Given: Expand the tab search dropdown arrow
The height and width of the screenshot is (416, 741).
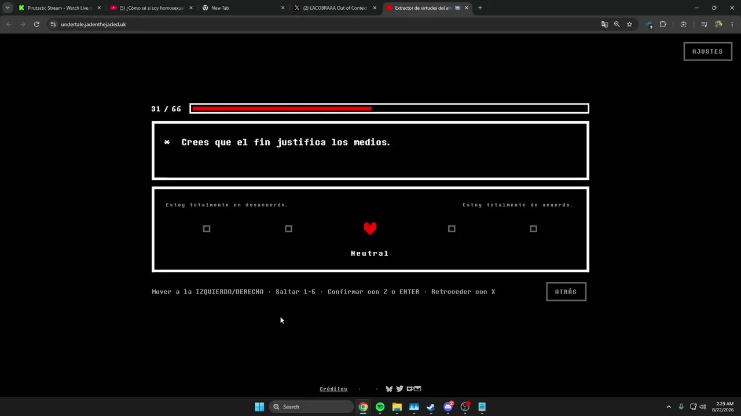Looking at the screenshot, I should pyautogui.click(x=7, y=8).
